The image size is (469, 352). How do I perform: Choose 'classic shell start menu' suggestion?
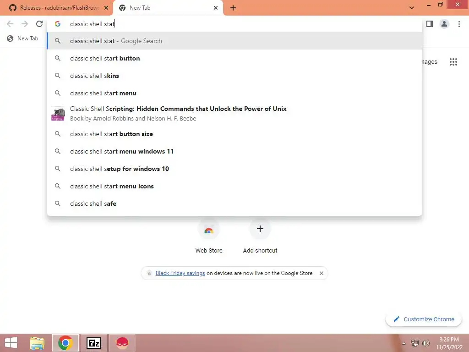tap(234, 93)
